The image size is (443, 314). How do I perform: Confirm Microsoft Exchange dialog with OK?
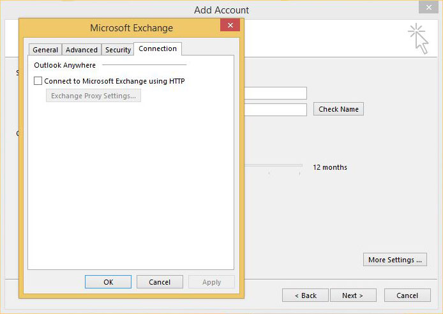tap(109, 282)
